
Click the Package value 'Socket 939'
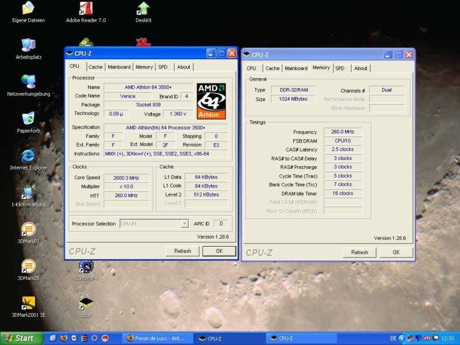(148, 105)
